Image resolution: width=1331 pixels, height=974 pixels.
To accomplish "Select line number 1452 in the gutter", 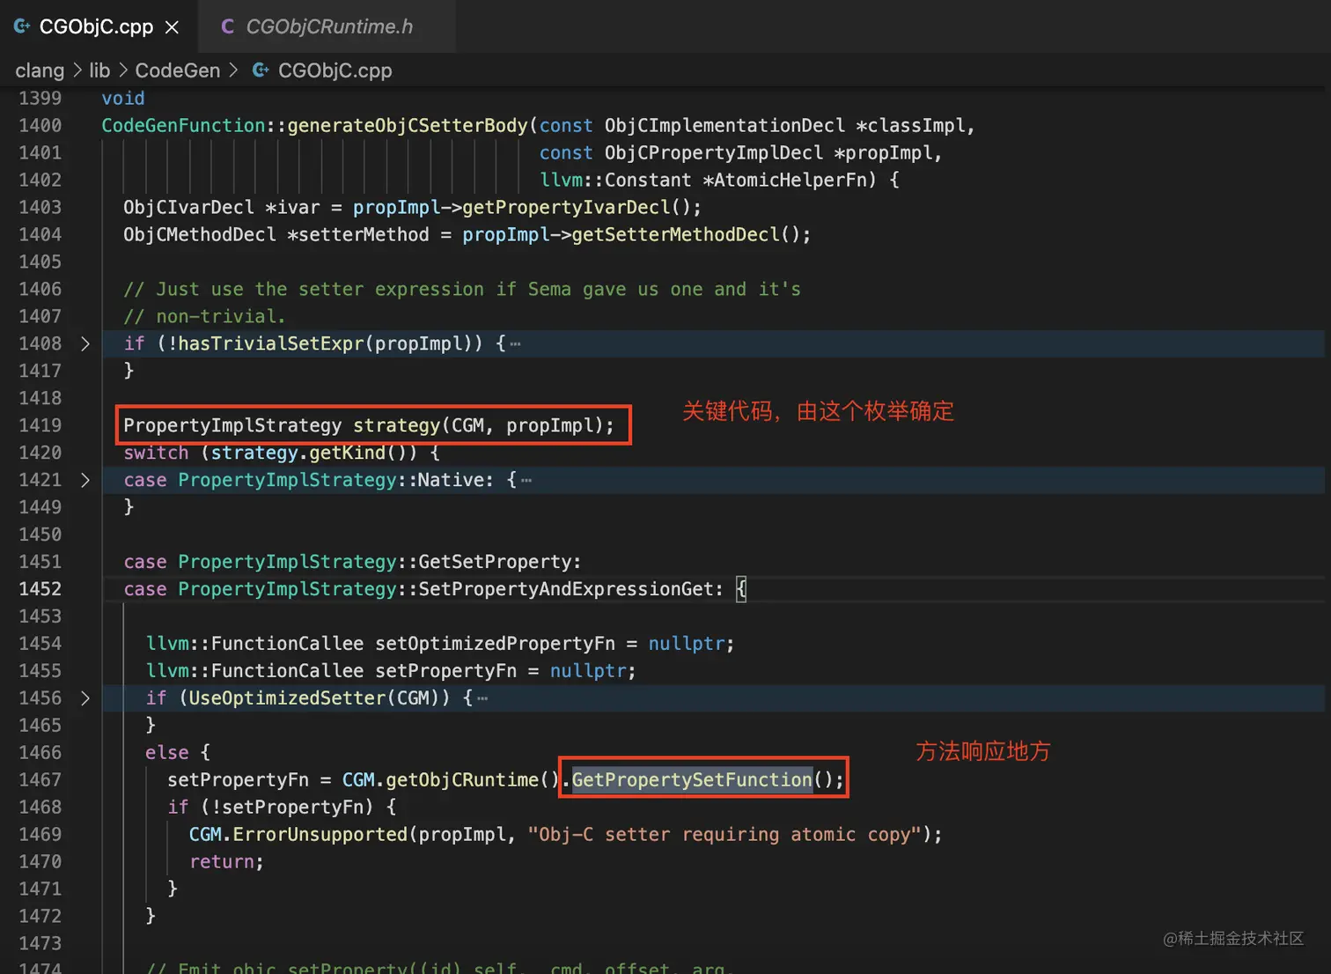I will [x=40, y=588].
